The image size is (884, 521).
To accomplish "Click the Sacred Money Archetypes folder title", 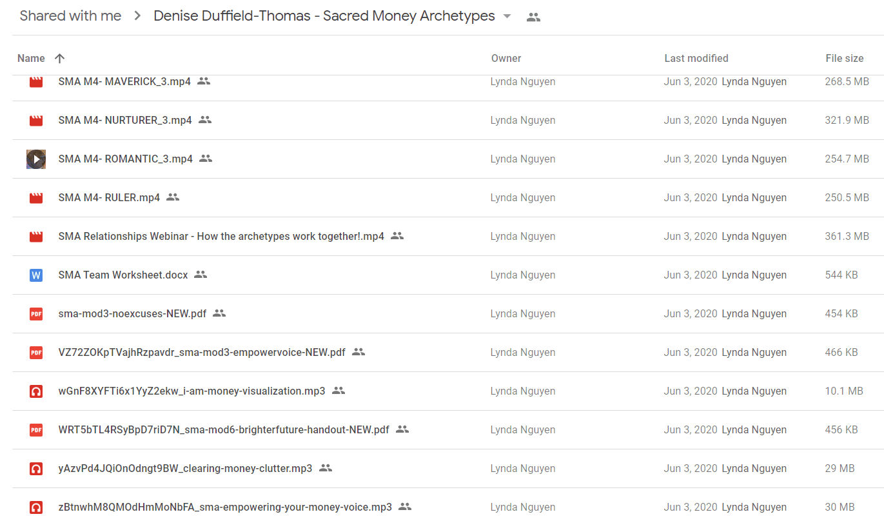I will [x=324, y=16].
